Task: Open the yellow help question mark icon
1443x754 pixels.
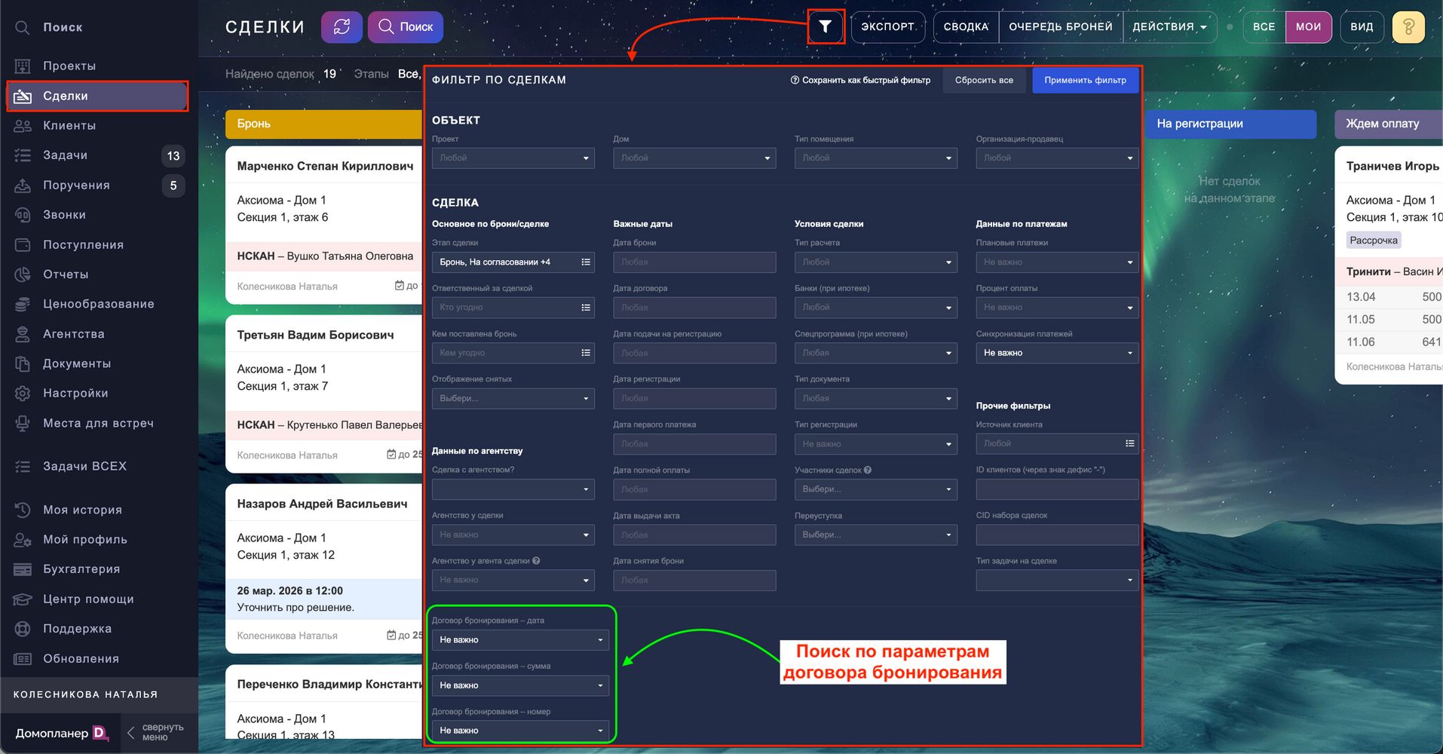Action: pos(1408,27)
